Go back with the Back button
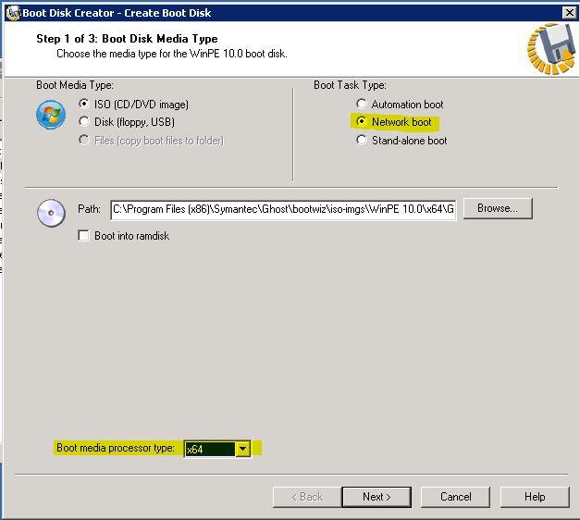 306,497
